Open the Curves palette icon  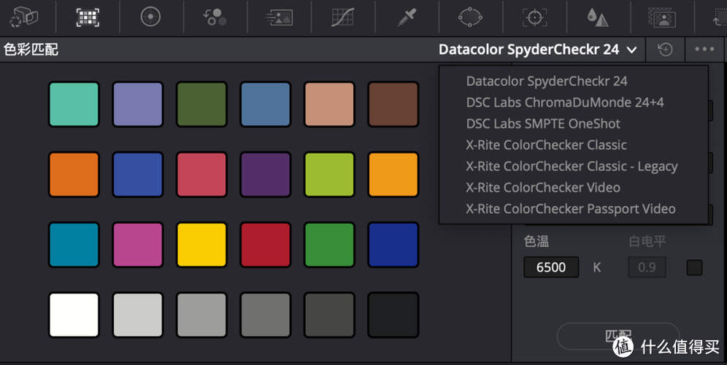click(x=342, y=18)
